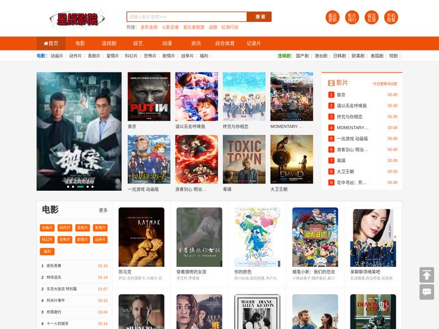The image size is (439, 329).
Task: Open the DEMON CITY poster
Action: click(373, 312)
